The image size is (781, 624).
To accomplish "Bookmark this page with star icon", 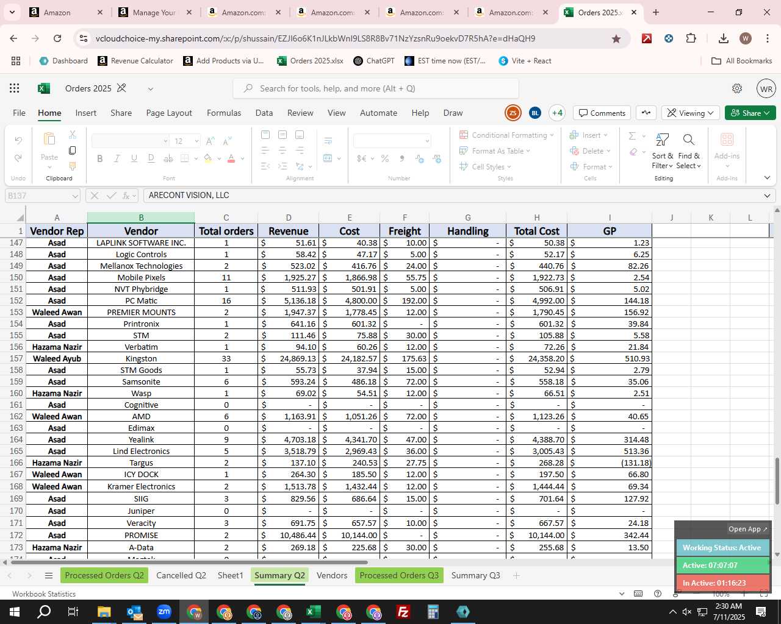I will tap(616, 38).
